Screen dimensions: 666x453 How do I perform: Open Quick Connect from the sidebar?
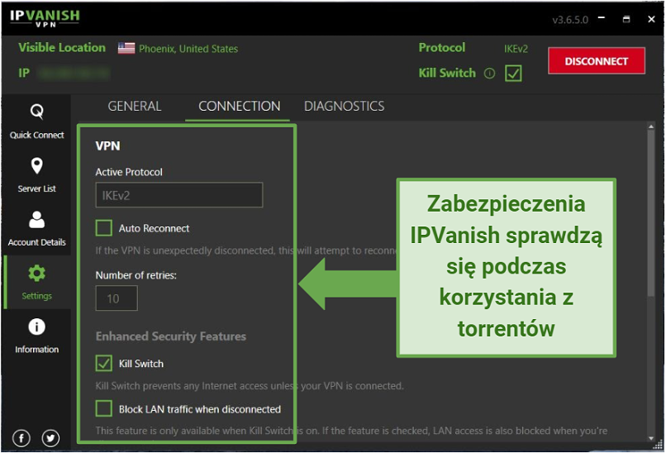[x=36, y=122]
